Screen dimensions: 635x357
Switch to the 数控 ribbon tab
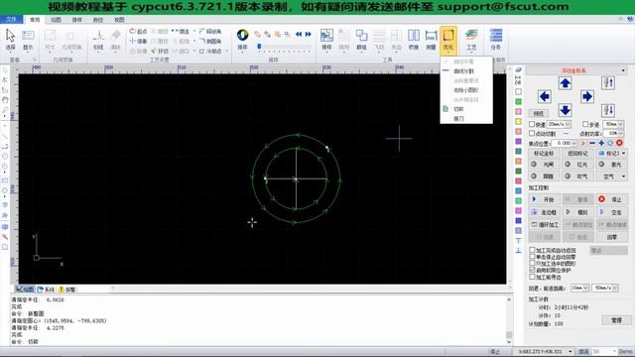point(98,20)
